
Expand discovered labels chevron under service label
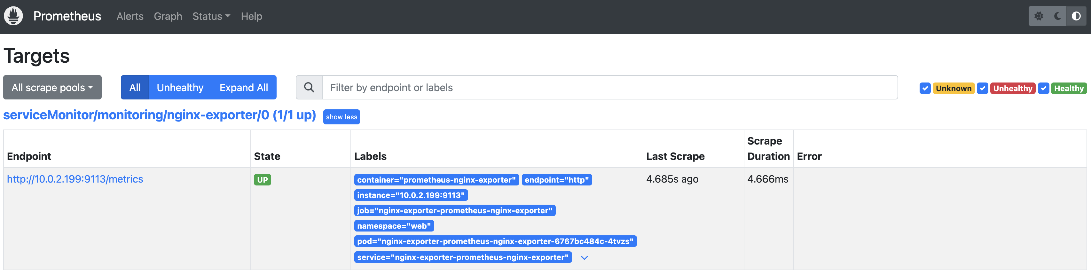click(x=585, y=258)
